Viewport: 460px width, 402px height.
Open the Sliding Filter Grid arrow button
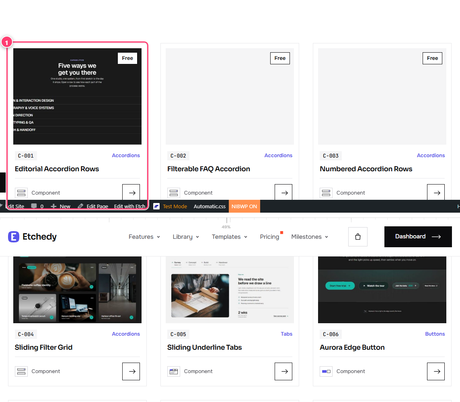click(x=131, y=371)
